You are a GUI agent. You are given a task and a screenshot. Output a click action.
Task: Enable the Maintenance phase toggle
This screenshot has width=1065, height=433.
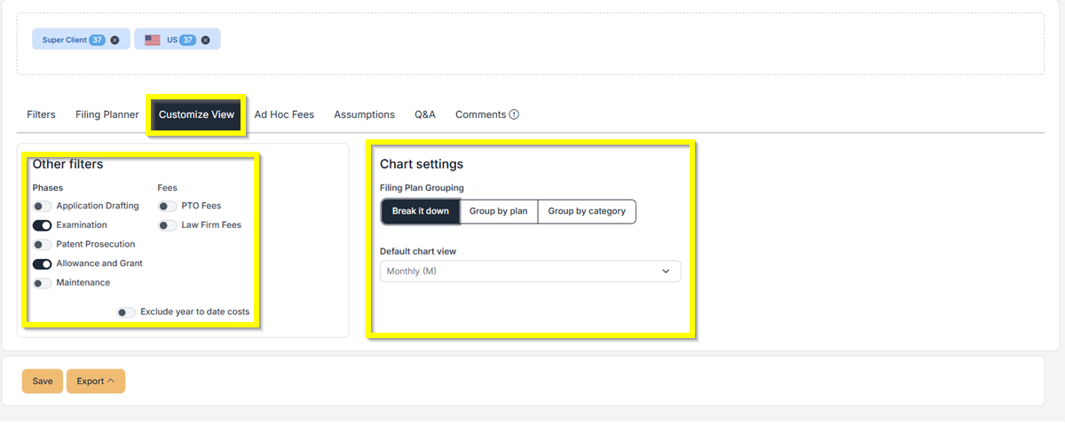(x=42, y=283)
